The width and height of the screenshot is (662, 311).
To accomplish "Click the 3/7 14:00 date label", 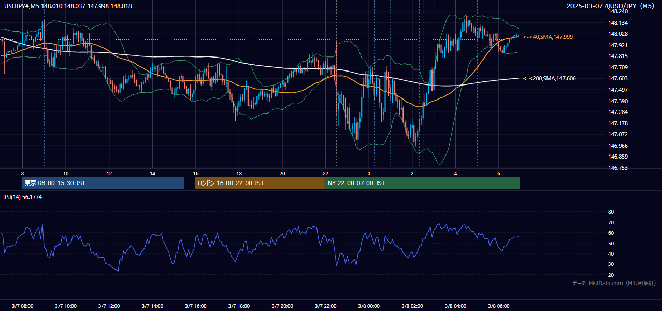I will (152, 306).
